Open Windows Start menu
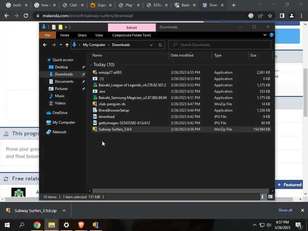308x231 pixels. tap(7, 225)
